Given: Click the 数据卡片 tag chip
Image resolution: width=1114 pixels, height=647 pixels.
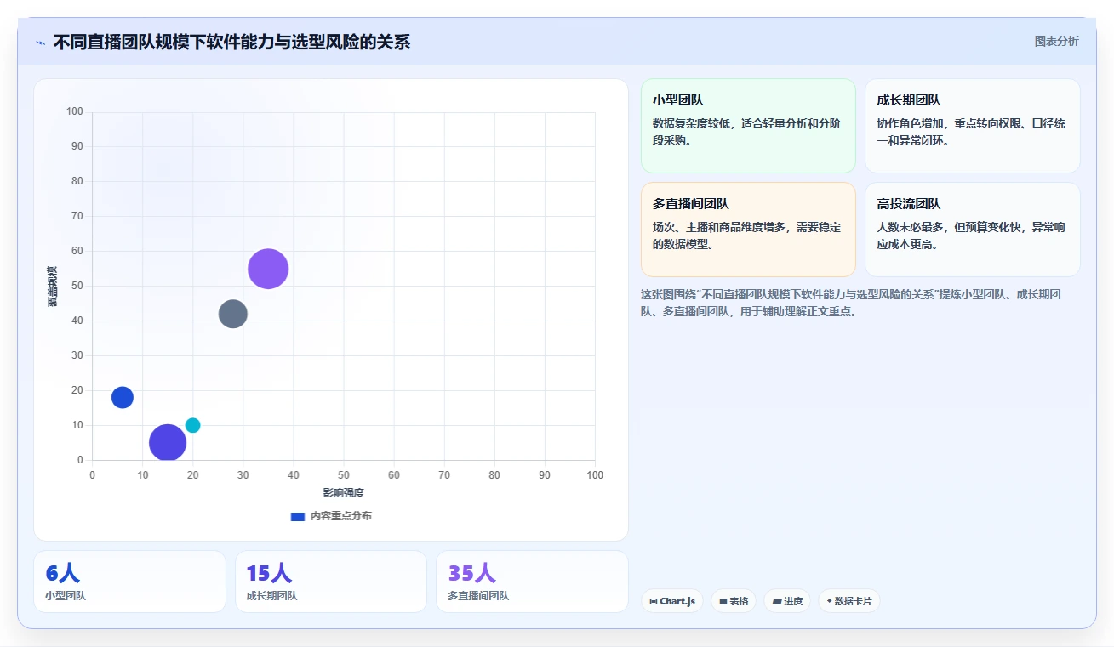Looking at the screenshot, I should pos(849,601).
